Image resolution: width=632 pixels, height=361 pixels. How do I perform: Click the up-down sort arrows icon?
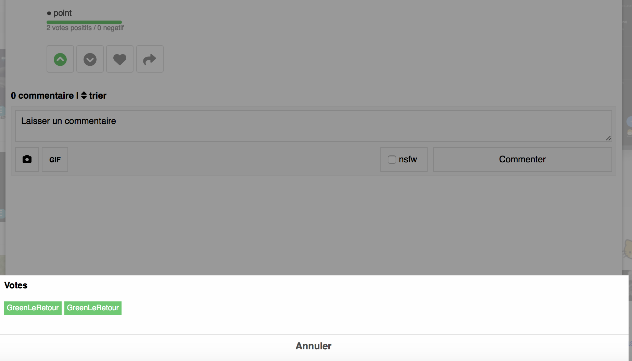(x=84, y=96)
